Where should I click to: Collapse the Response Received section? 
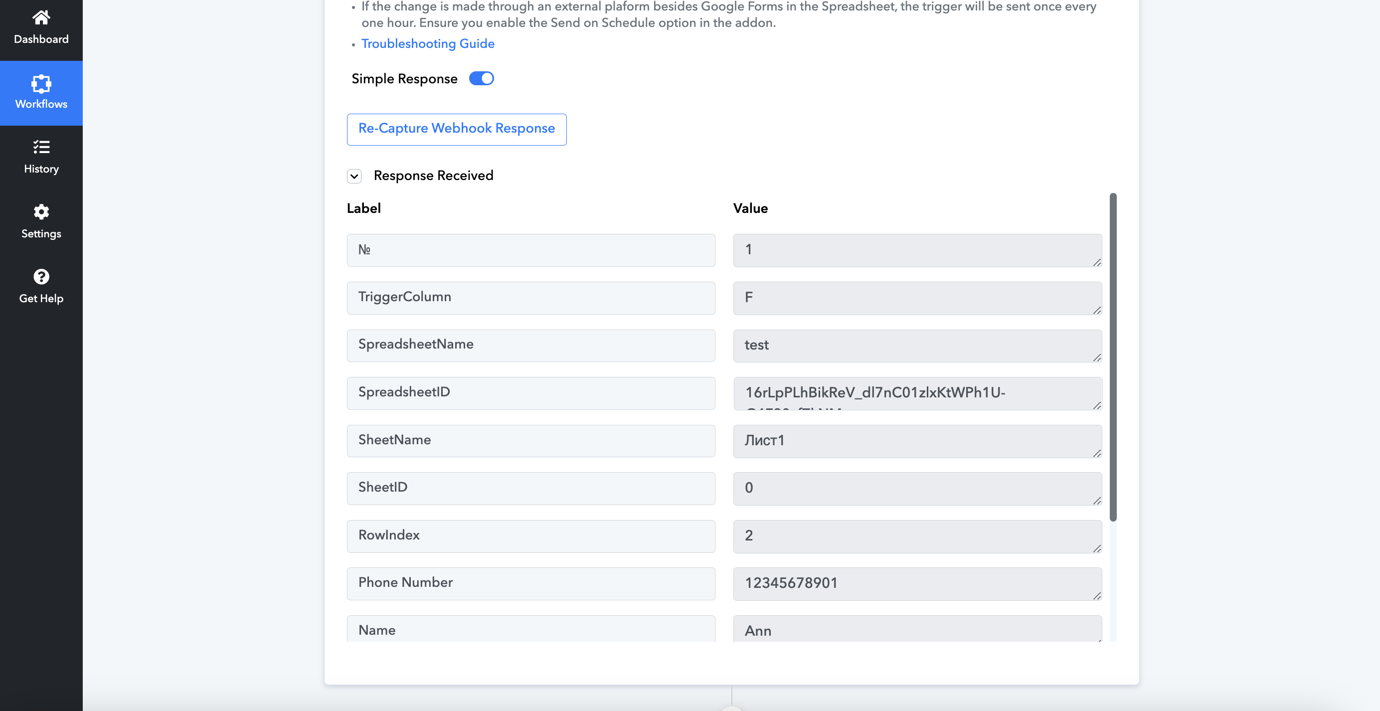354,177
